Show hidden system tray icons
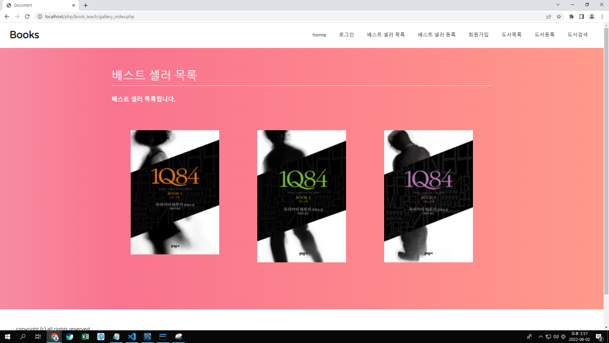 click(x=540, y=337)
